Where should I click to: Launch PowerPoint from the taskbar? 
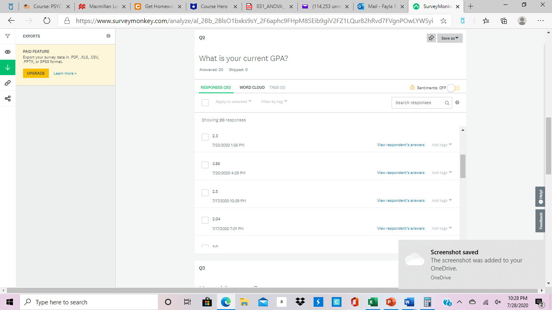[x=391, y=302]
